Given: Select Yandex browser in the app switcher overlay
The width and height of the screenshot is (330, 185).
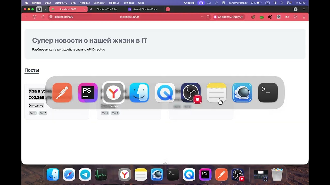Looking at the screenshot, I should [x=113, y=92].
